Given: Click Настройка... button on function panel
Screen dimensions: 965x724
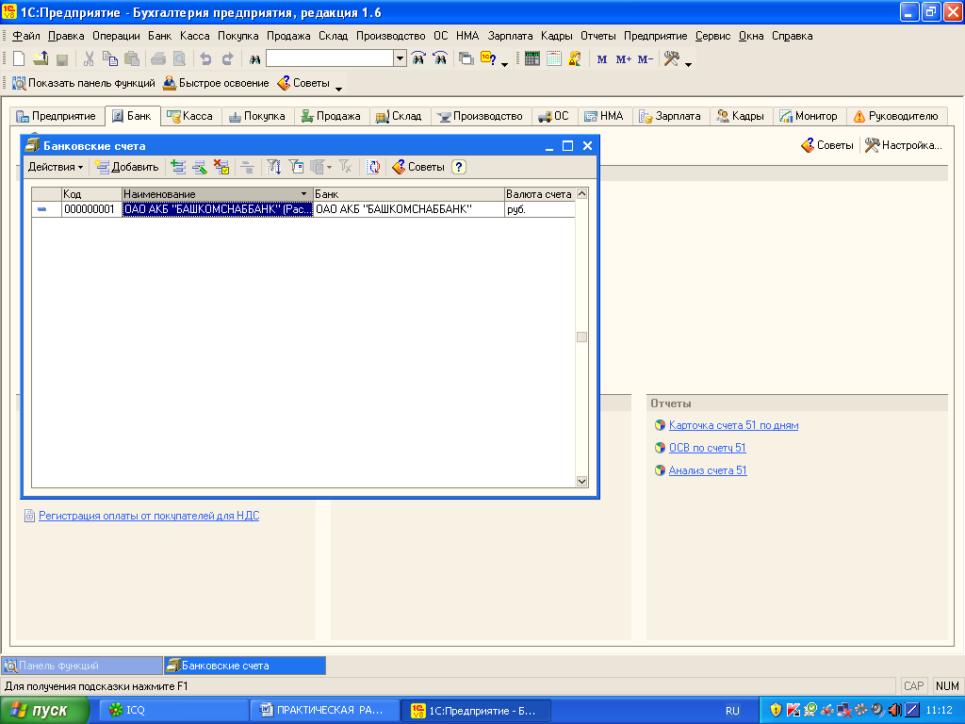Looking at the screenshot, I should pos(904,145).
